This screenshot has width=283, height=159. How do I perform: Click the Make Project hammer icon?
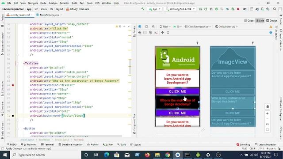[143, 9]
